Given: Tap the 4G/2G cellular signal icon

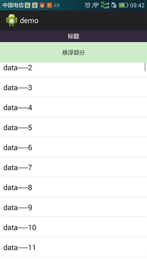Looking at the screenshot, I should pos(105,5).
